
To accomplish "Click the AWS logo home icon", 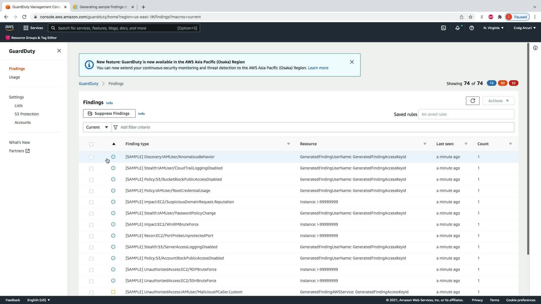I will (9, 28).
